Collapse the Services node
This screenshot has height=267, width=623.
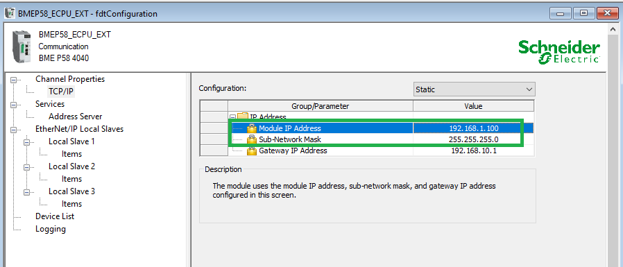pos(13,105)
